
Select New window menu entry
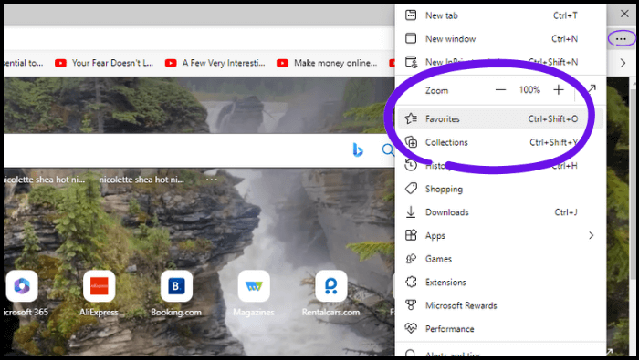pos(500,38)
